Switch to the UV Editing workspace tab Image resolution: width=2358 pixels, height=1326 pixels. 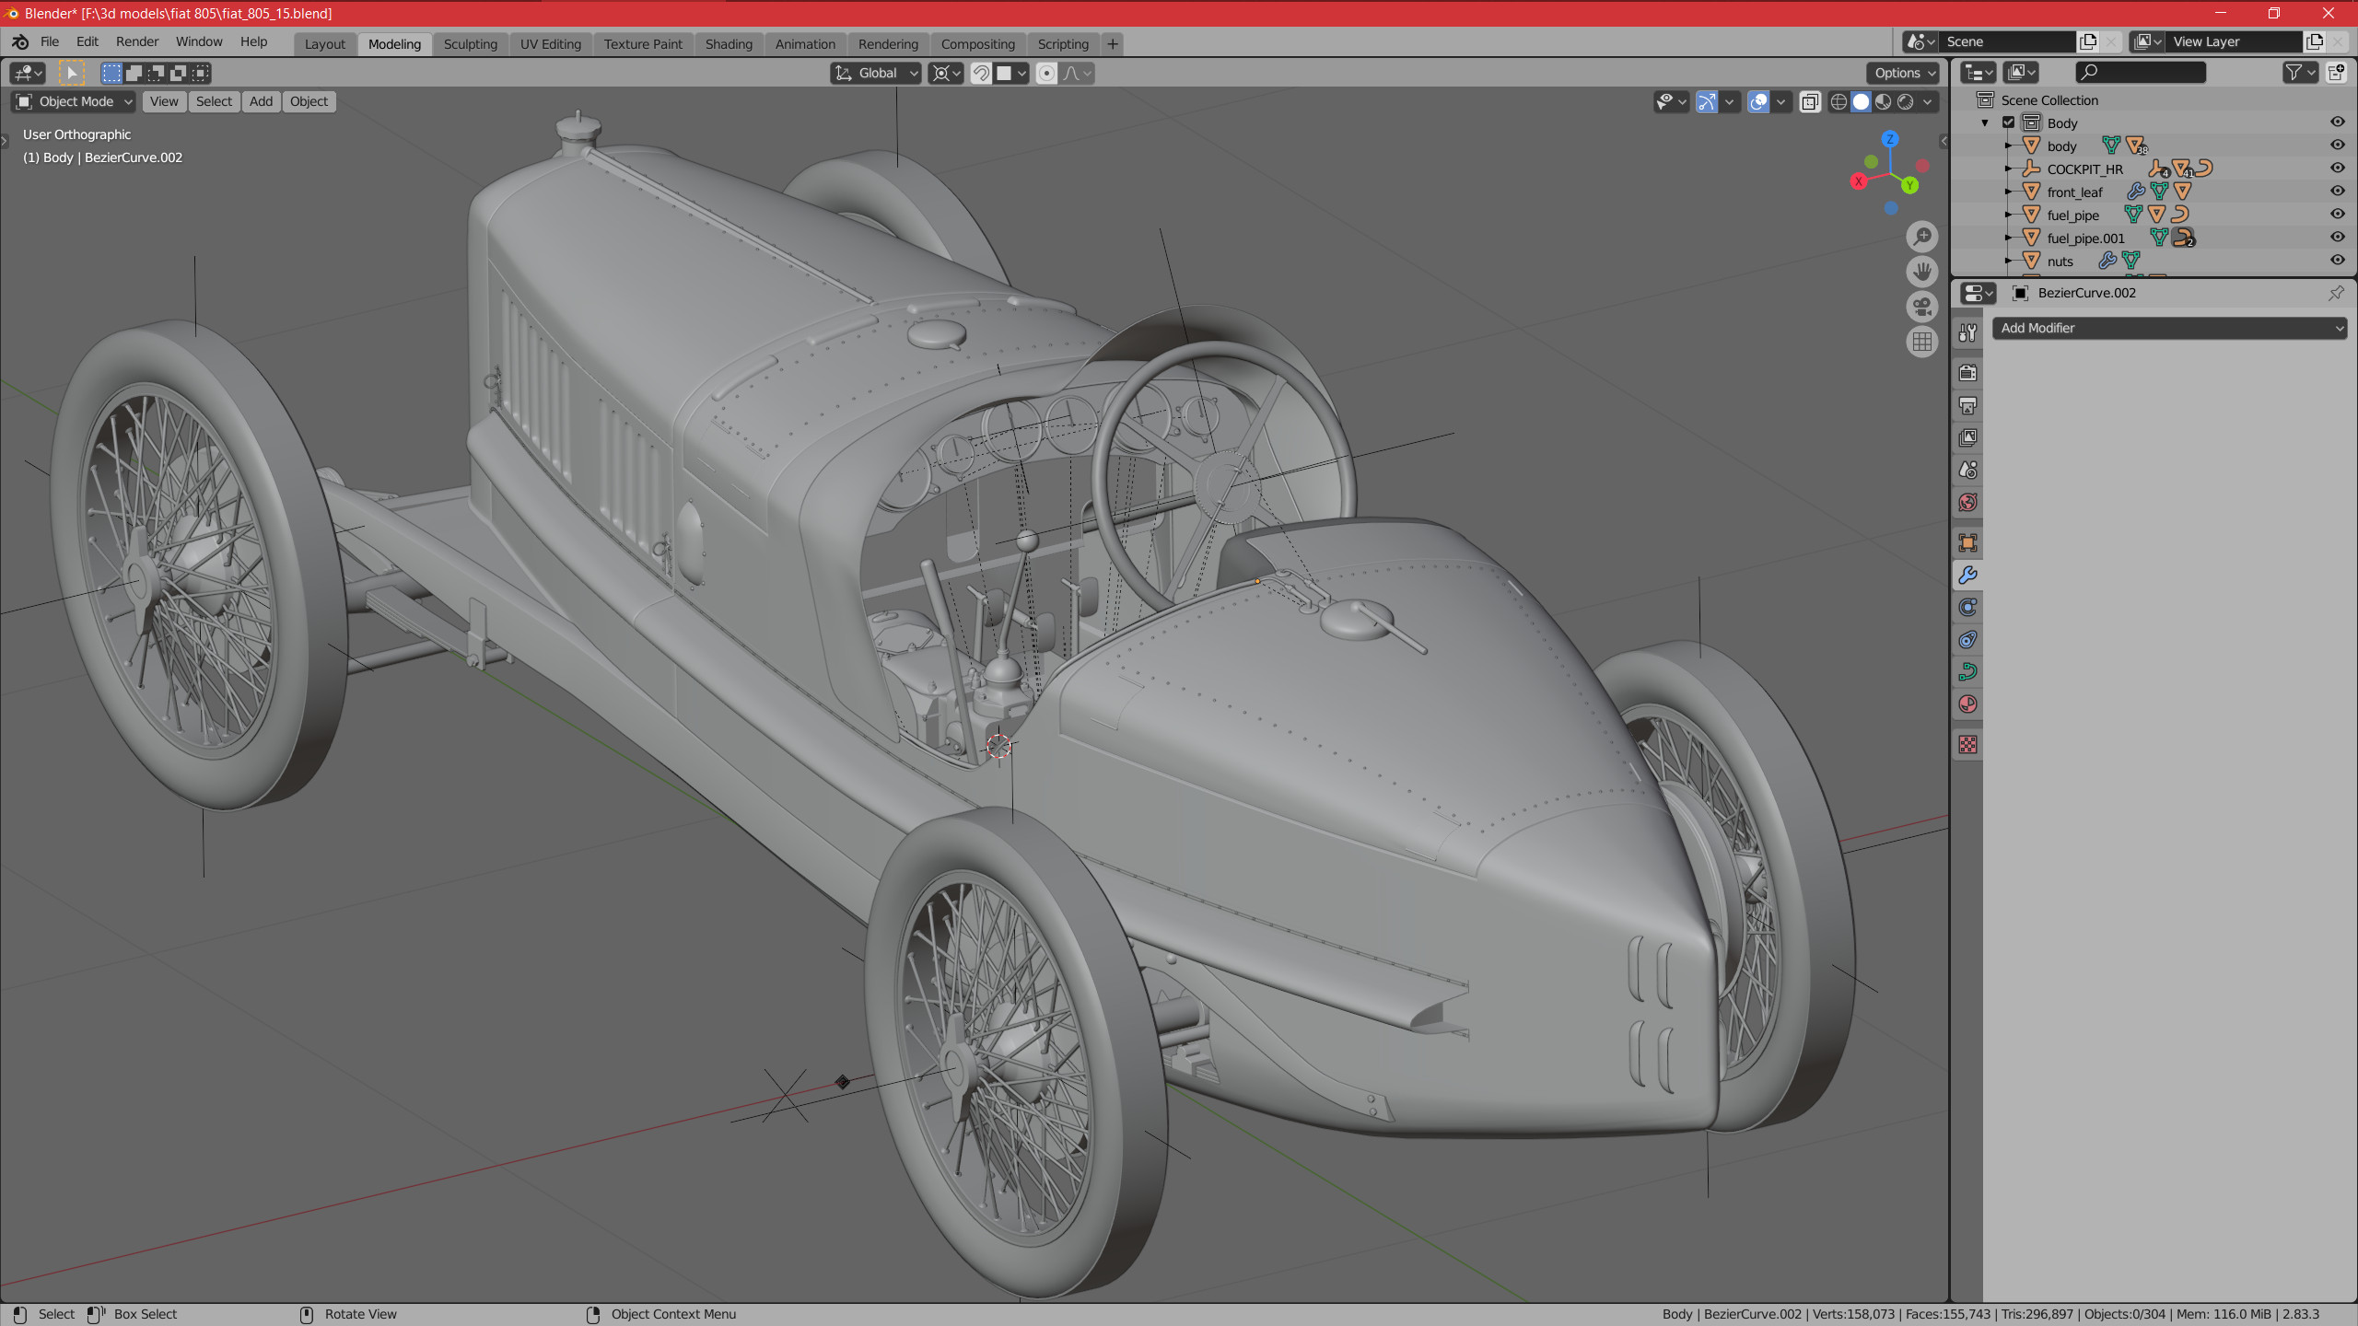(x=550, y=44)
